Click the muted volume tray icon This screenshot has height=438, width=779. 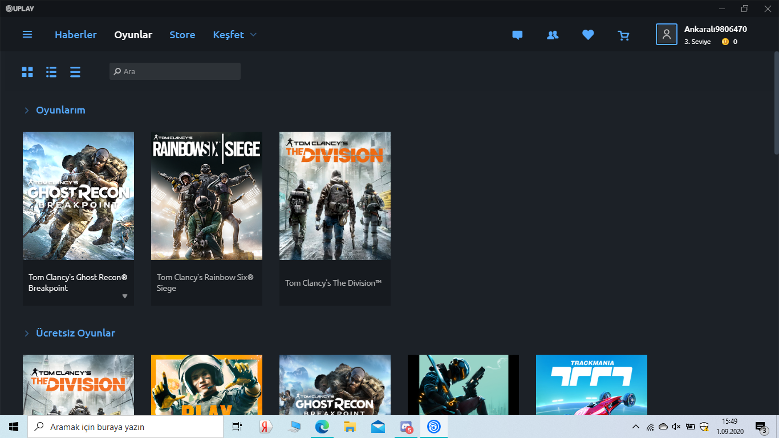[677, 427]
